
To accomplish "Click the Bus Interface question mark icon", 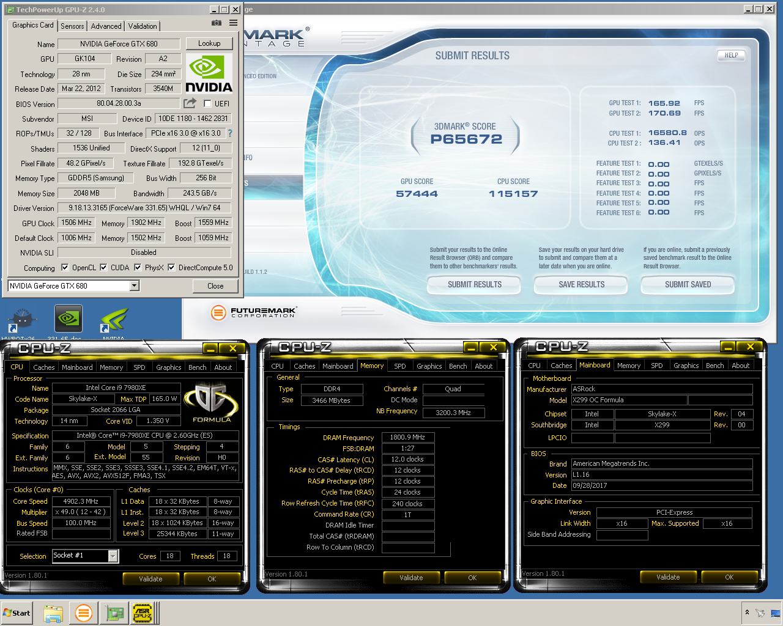I will pos(230,133).
